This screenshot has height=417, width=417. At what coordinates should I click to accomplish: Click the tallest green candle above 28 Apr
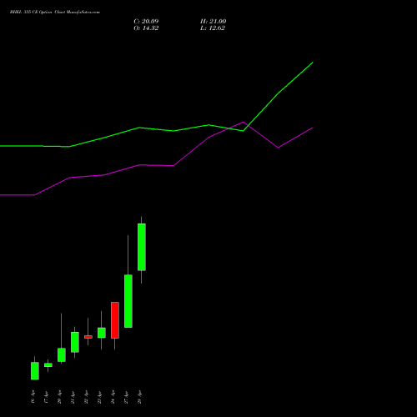[x=142, y=247]
